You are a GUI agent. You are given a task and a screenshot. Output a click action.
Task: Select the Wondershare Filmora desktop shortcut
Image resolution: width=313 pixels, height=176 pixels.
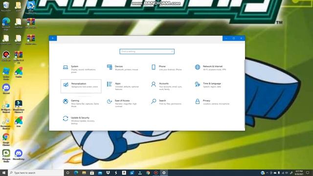pyautogui.click(x=19, y=107)
